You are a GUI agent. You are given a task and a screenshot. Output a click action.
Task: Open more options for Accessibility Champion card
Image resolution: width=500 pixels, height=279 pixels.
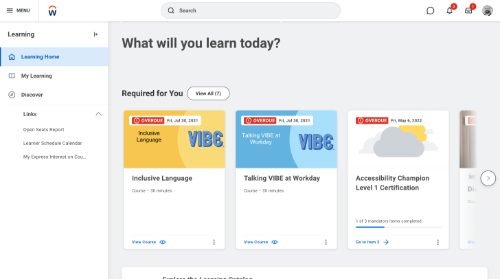pos(437,242)
